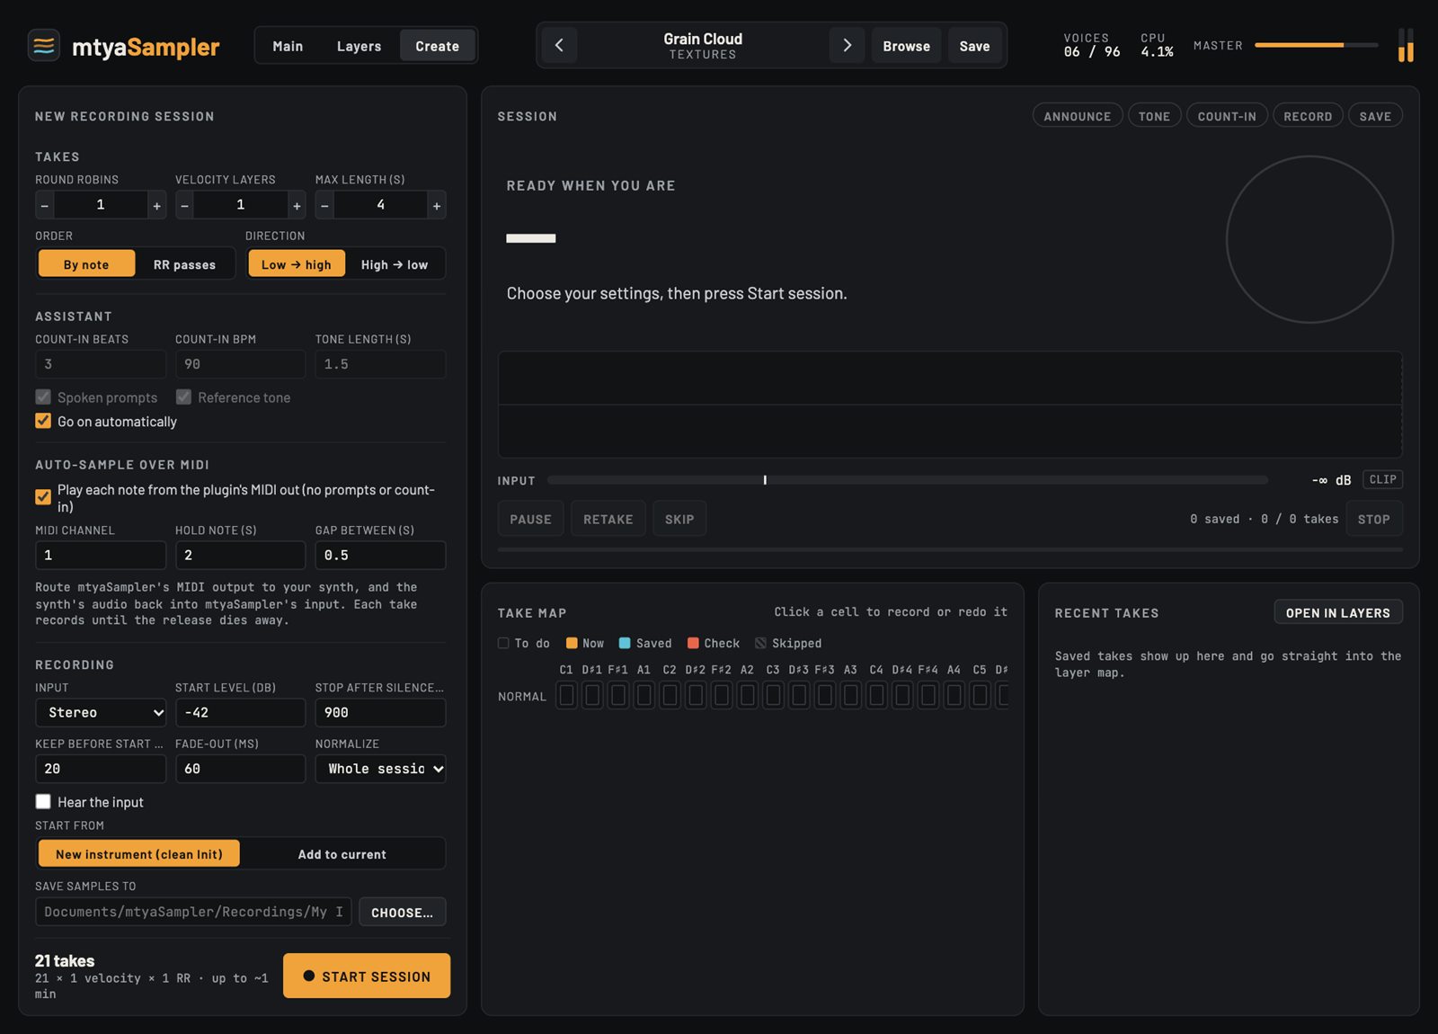The width and height of the screenshot is (1438, 1034).
Task: Click the Save stage pill
Action: [x=1375, y=116]
